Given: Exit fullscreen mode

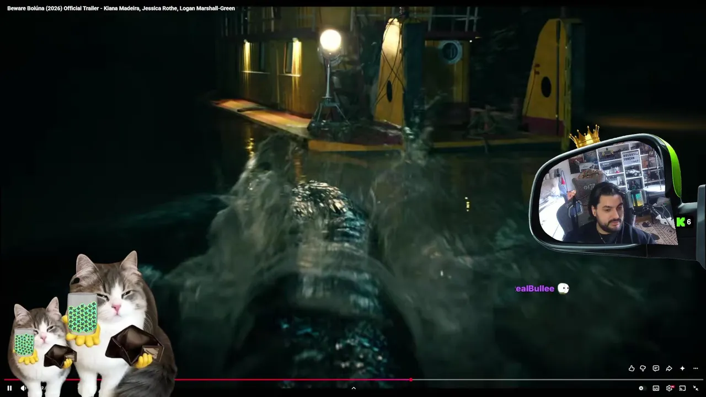Looking at the screenshot, I should tap(696, 388).
